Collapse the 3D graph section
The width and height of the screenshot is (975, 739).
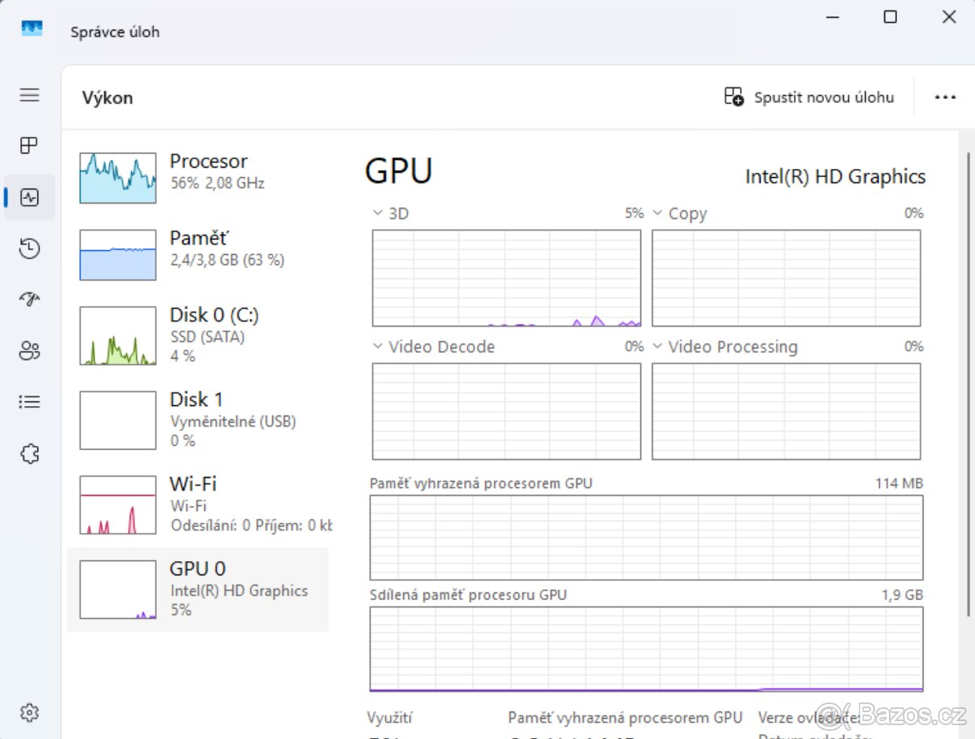375,213
